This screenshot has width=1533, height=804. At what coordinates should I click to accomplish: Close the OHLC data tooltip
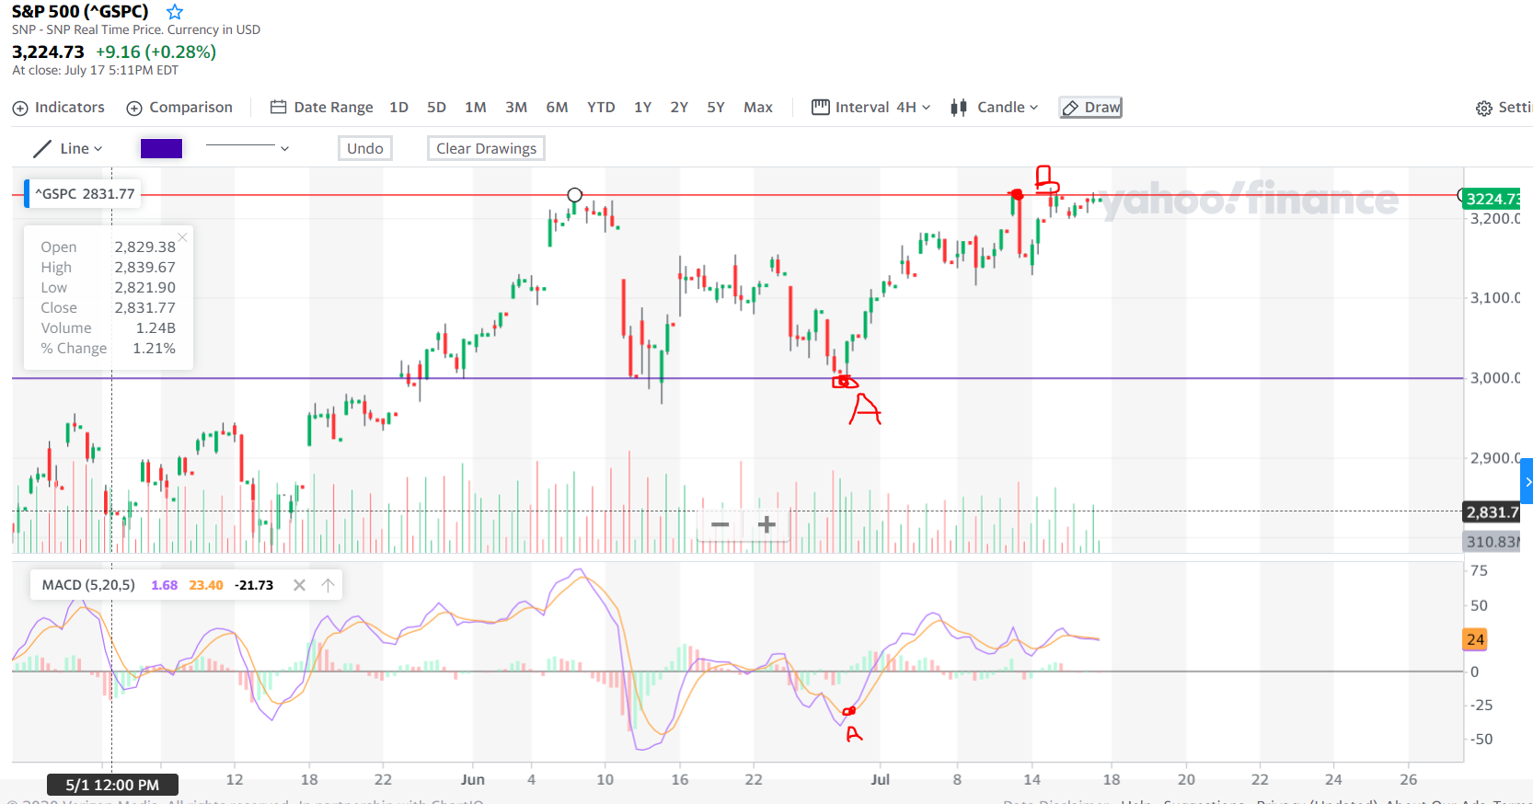[182, 237]
